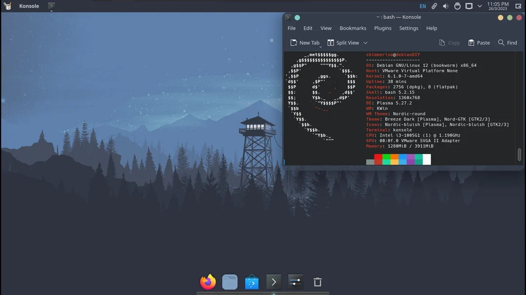
Task: Open the Plugins menu
Action: pyautogui.click(x=383, y=28)
